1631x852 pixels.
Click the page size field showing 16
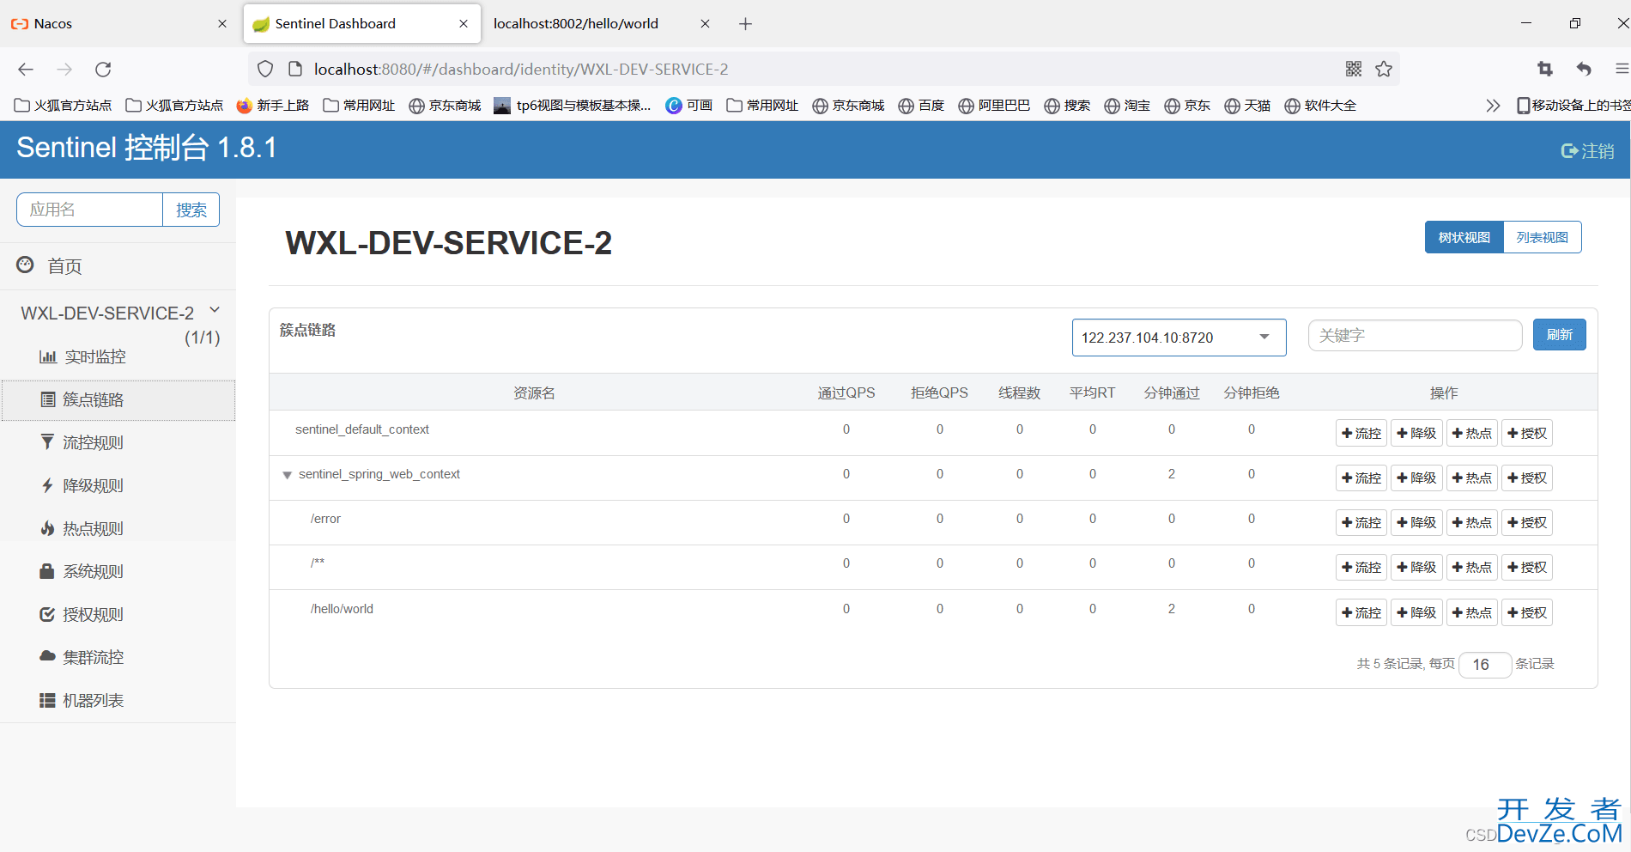coord(1485,665)
